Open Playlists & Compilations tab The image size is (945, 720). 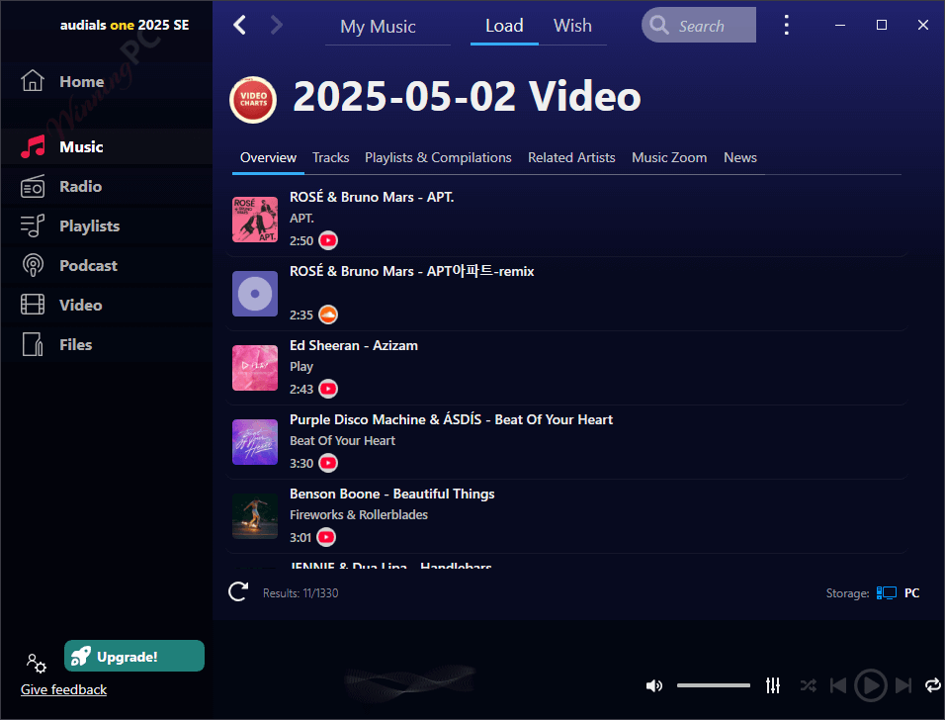pos(438,158)
